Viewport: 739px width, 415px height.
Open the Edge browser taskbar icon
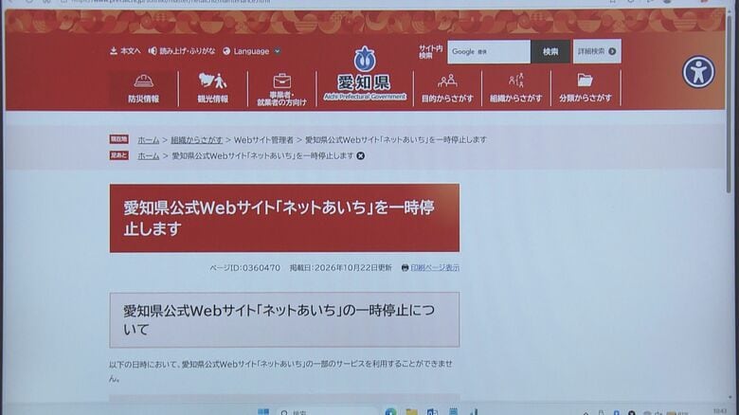390,412
